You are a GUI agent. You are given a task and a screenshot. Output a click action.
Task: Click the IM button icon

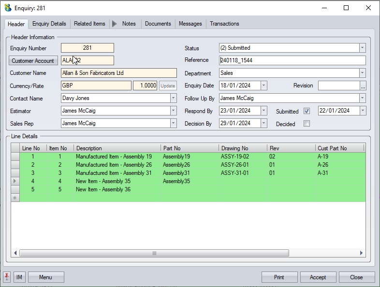pyautogui.click(x=19, y=277)
